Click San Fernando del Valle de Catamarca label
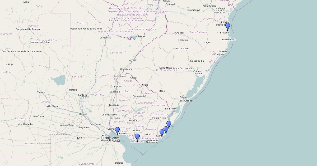Screen dimensions: 317x166 pos(22,51)
